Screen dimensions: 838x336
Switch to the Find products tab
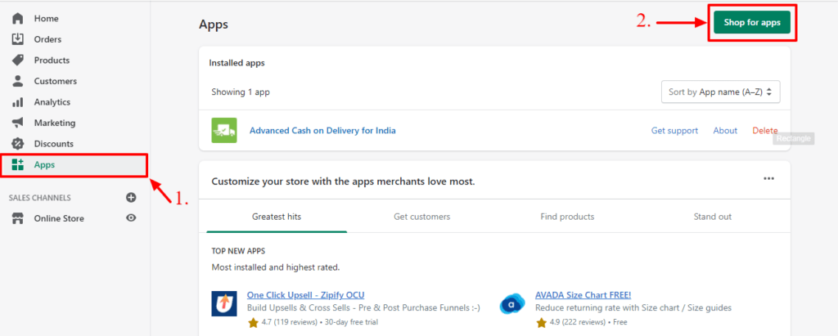[x=567, y=217]
